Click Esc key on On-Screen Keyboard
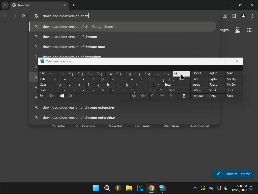The height and width of the screenshot is (194, 258). point(43,74)
